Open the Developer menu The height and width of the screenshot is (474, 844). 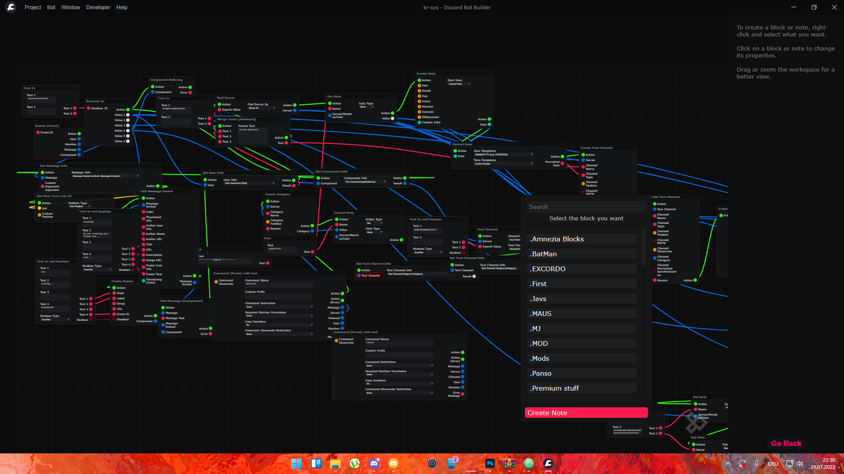coord(98,7)
